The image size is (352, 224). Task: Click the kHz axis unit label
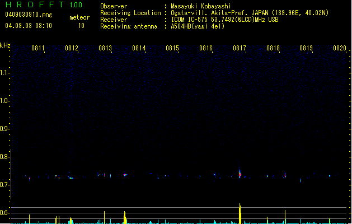[5, 45]
